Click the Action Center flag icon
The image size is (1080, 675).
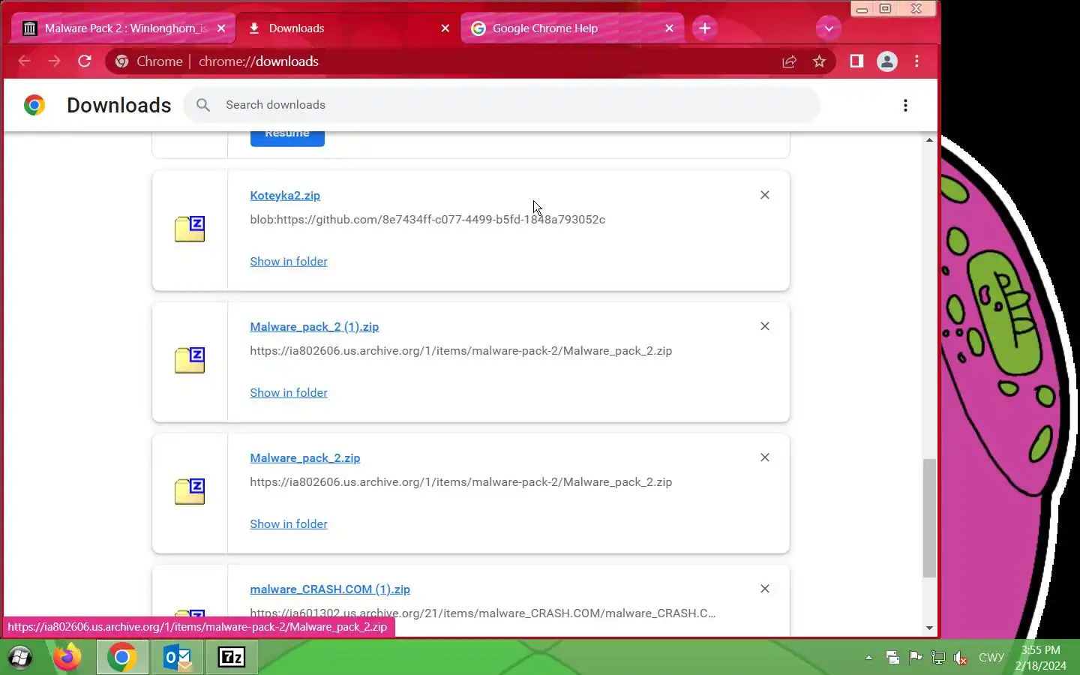coord(916,658)
